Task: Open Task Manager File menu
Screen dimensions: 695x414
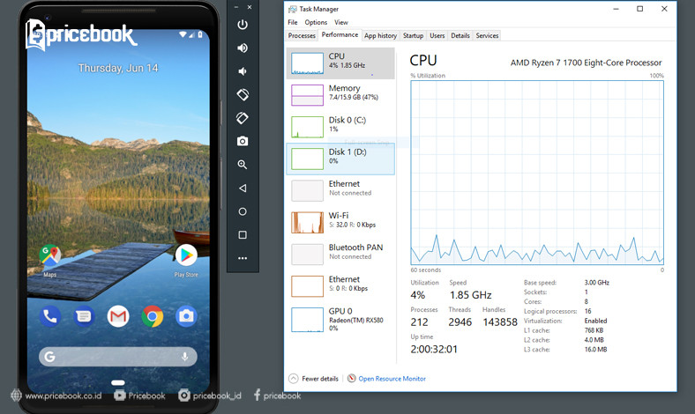Action: [x=293, y=22]
